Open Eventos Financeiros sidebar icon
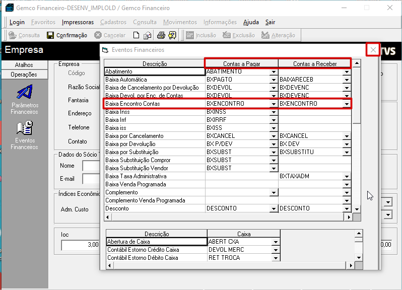 tap(24, 128)
